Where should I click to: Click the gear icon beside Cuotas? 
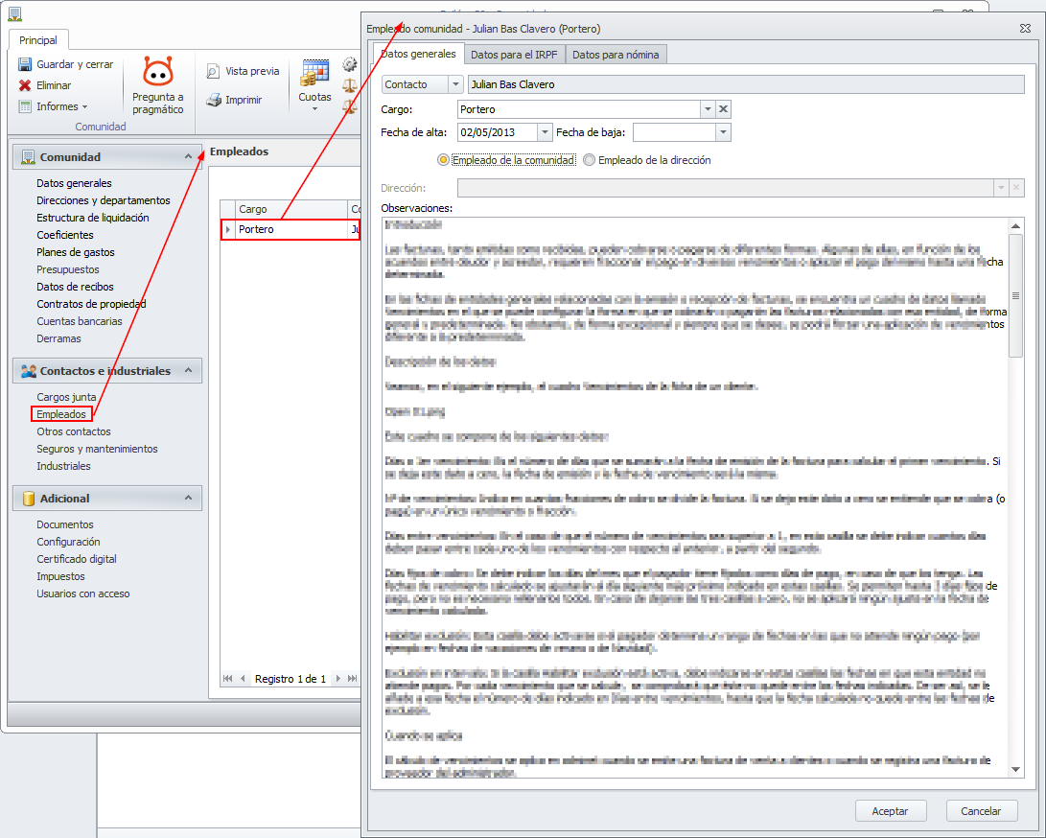(350, 64)
